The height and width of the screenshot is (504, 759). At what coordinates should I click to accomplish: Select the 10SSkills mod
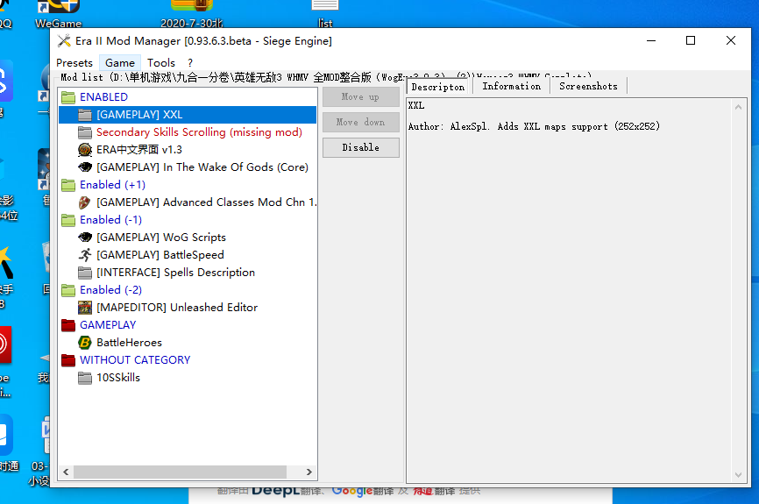click(x=118, y=378)
